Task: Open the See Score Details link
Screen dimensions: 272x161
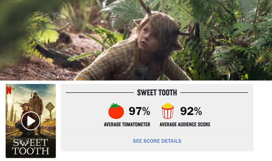Action: (x=157, y=141)
